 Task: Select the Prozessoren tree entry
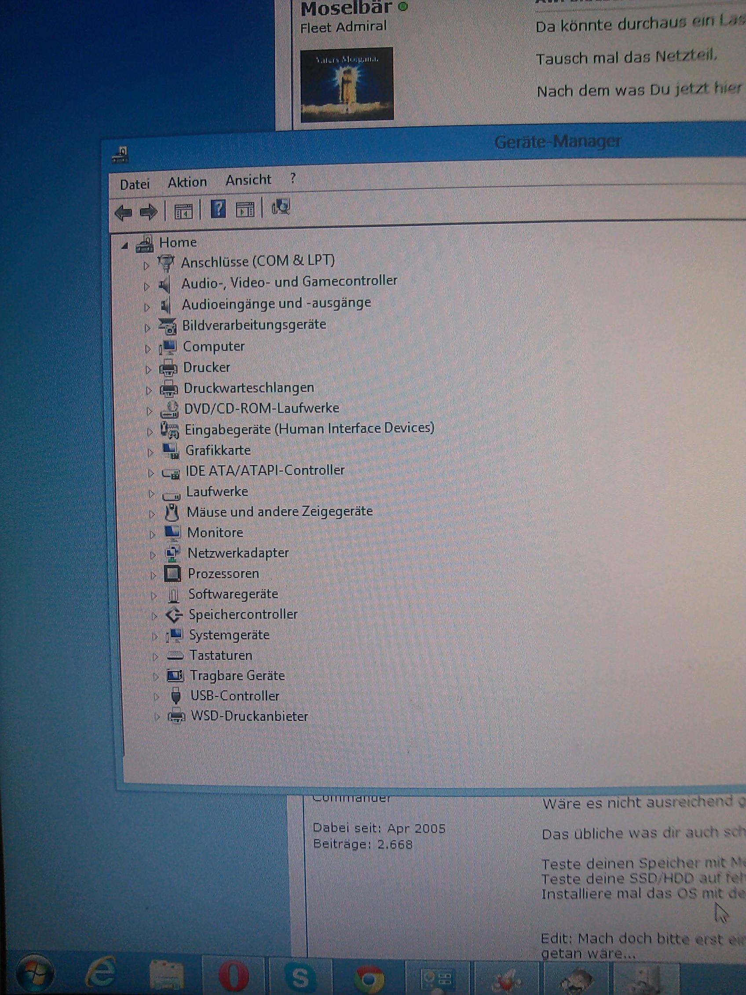[223, 573]
